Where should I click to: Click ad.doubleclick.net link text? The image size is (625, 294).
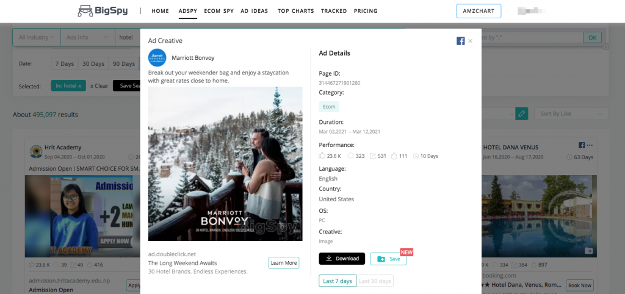click(x=172, y=254)
